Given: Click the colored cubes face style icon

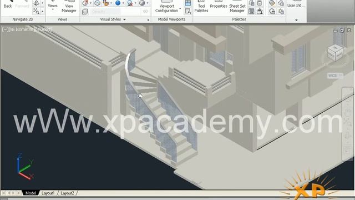Looking at the screenshot, I should [105, 3].
